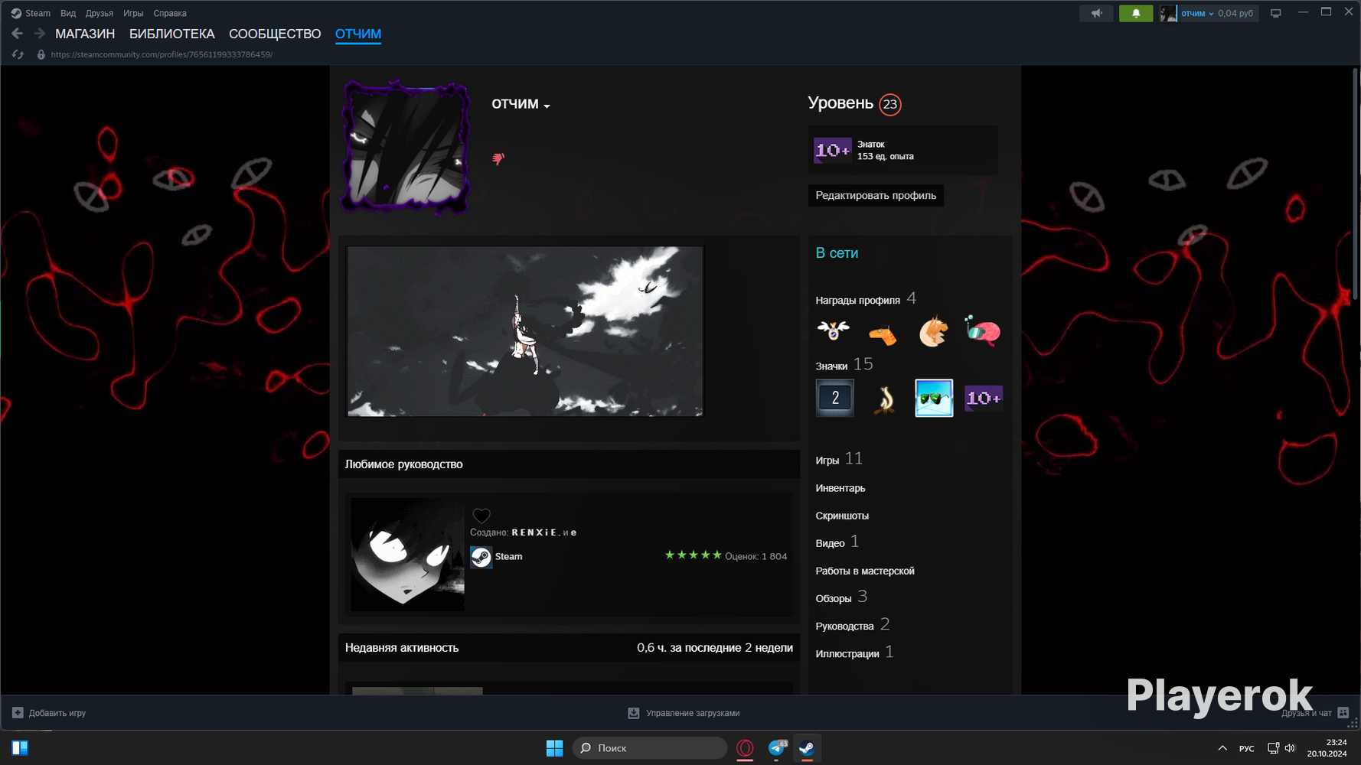Viewport: 1361px width, 765px height.
Task: Click the Steam icon in the taskbar
Action: point(807,748)
